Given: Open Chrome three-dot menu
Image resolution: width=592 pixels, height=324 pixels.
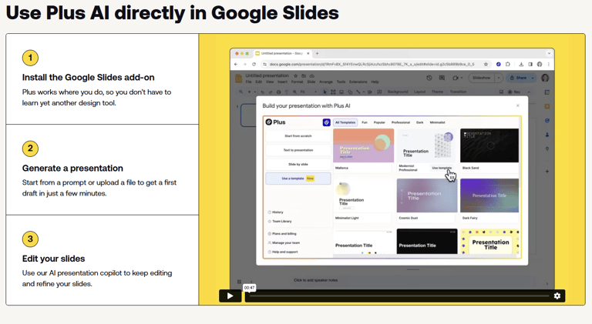Looking at the screenshot, I should (548, 65).
